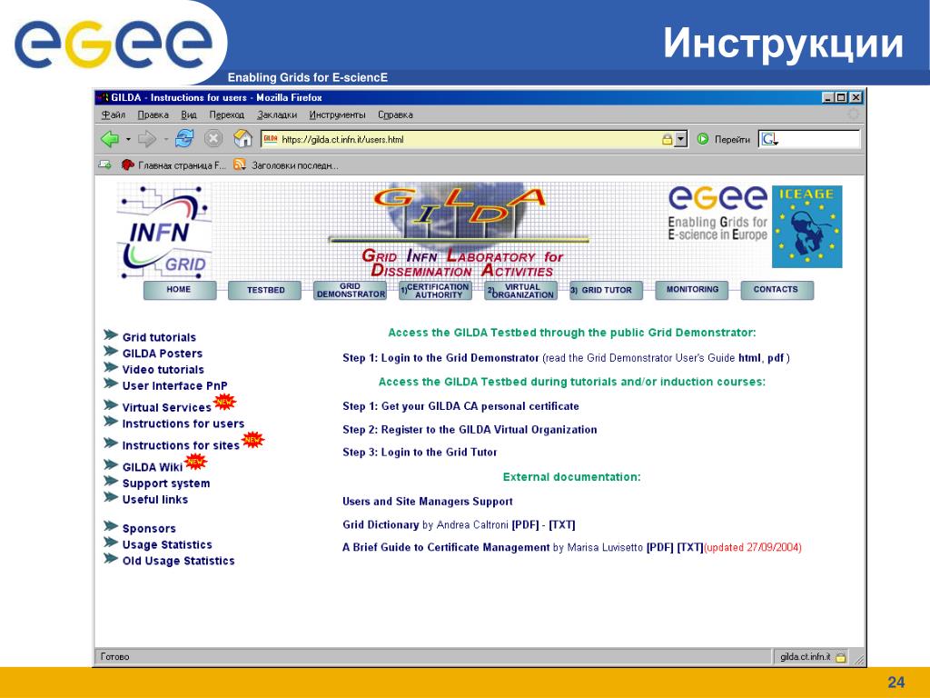The height and width of the screenshot is (698, 930).
Task: Open the Support system link
Action: pos(166,484)
